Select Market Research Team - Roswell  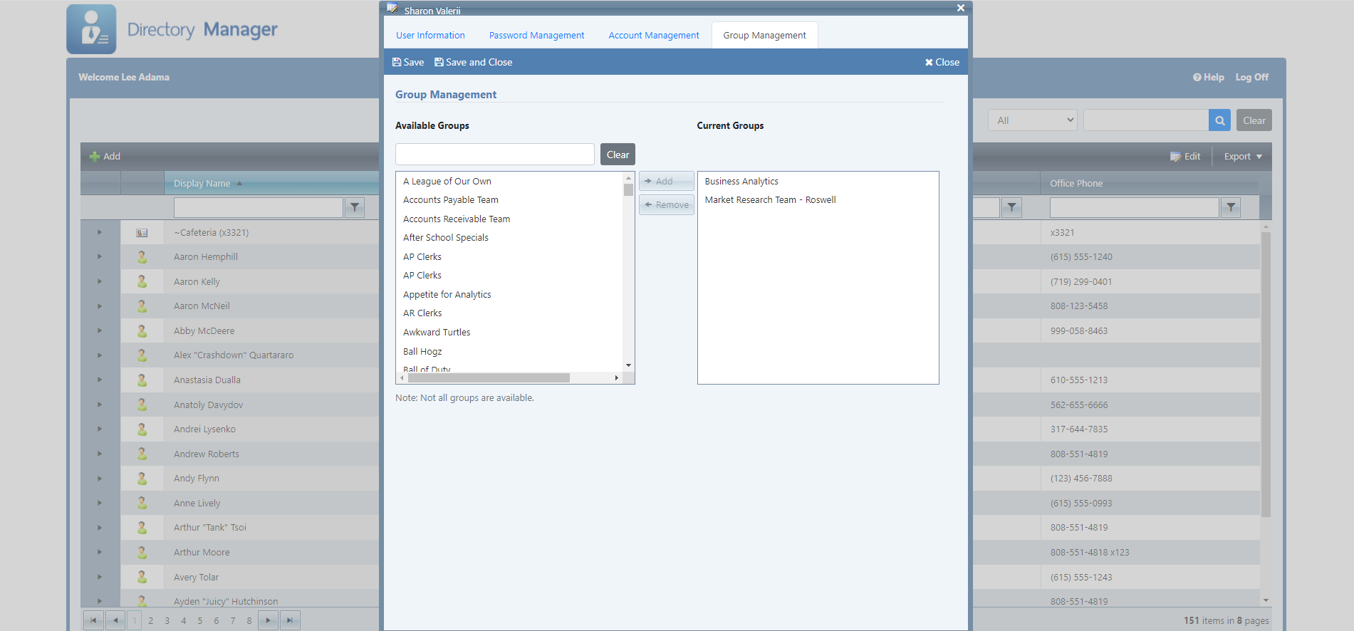(x=770, y=200)
